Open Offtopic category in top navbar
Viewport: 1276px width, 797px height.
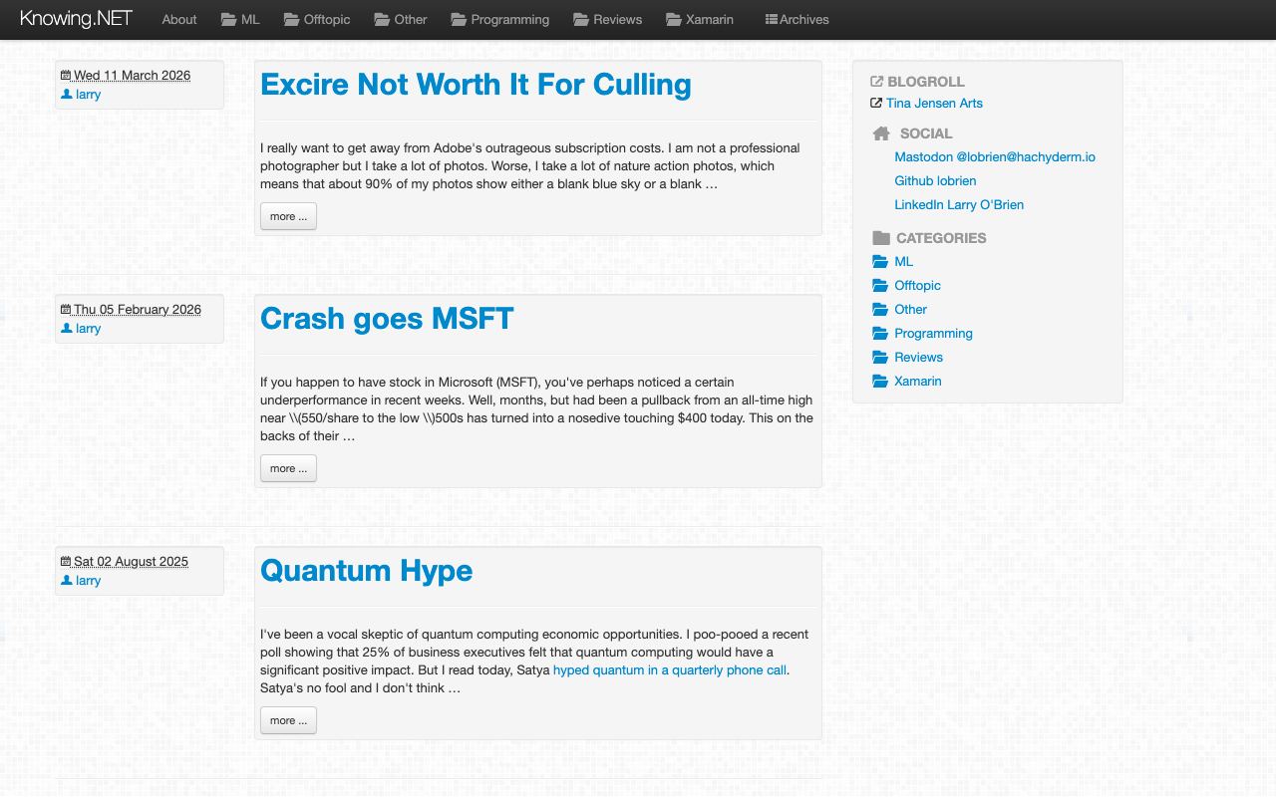tap(317, 19)
